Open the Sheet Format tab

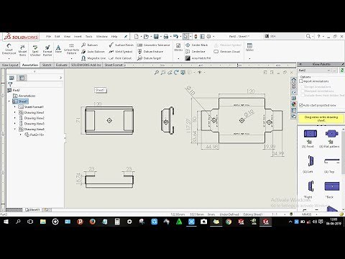pos(114,65)
